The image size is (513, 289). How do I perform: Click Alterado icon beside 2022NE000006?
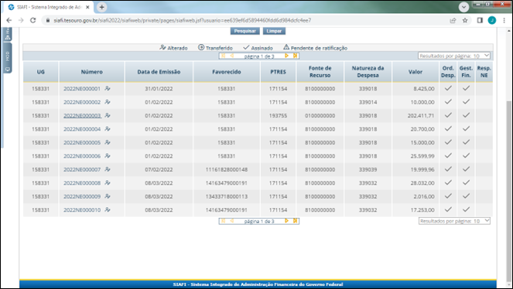point(108,156)
